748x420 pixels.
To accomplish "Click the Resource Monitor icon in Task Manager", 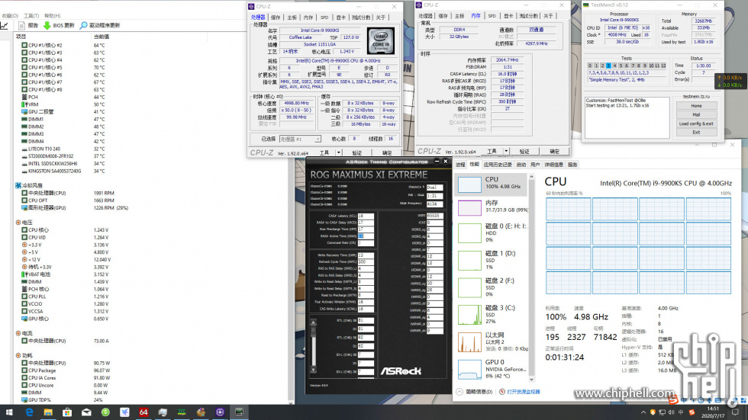I will (x=502, y=392).
